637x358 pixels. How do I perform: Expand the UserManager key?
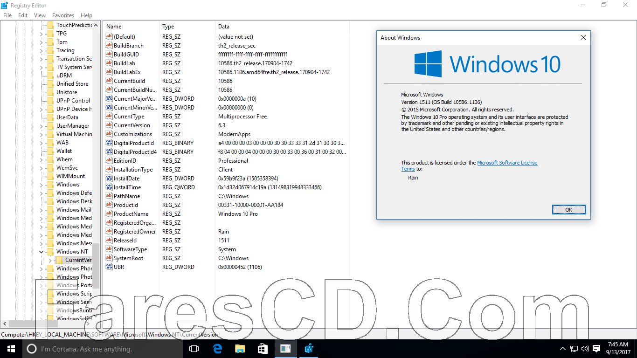click(x=41, y=126)
